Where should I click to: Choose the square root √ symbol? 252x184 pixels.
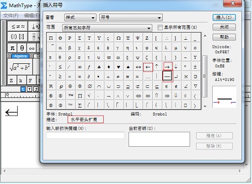coord(89,96)
